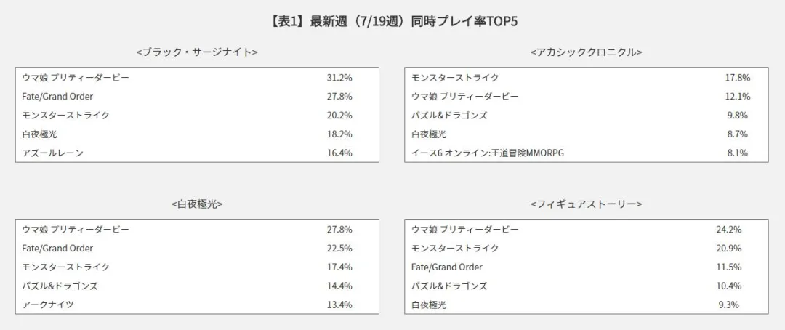The width and height of the screenshot is (785, 330).
Task: Click the 18.2% 白夜極光 value
Action: pos(339,134)
